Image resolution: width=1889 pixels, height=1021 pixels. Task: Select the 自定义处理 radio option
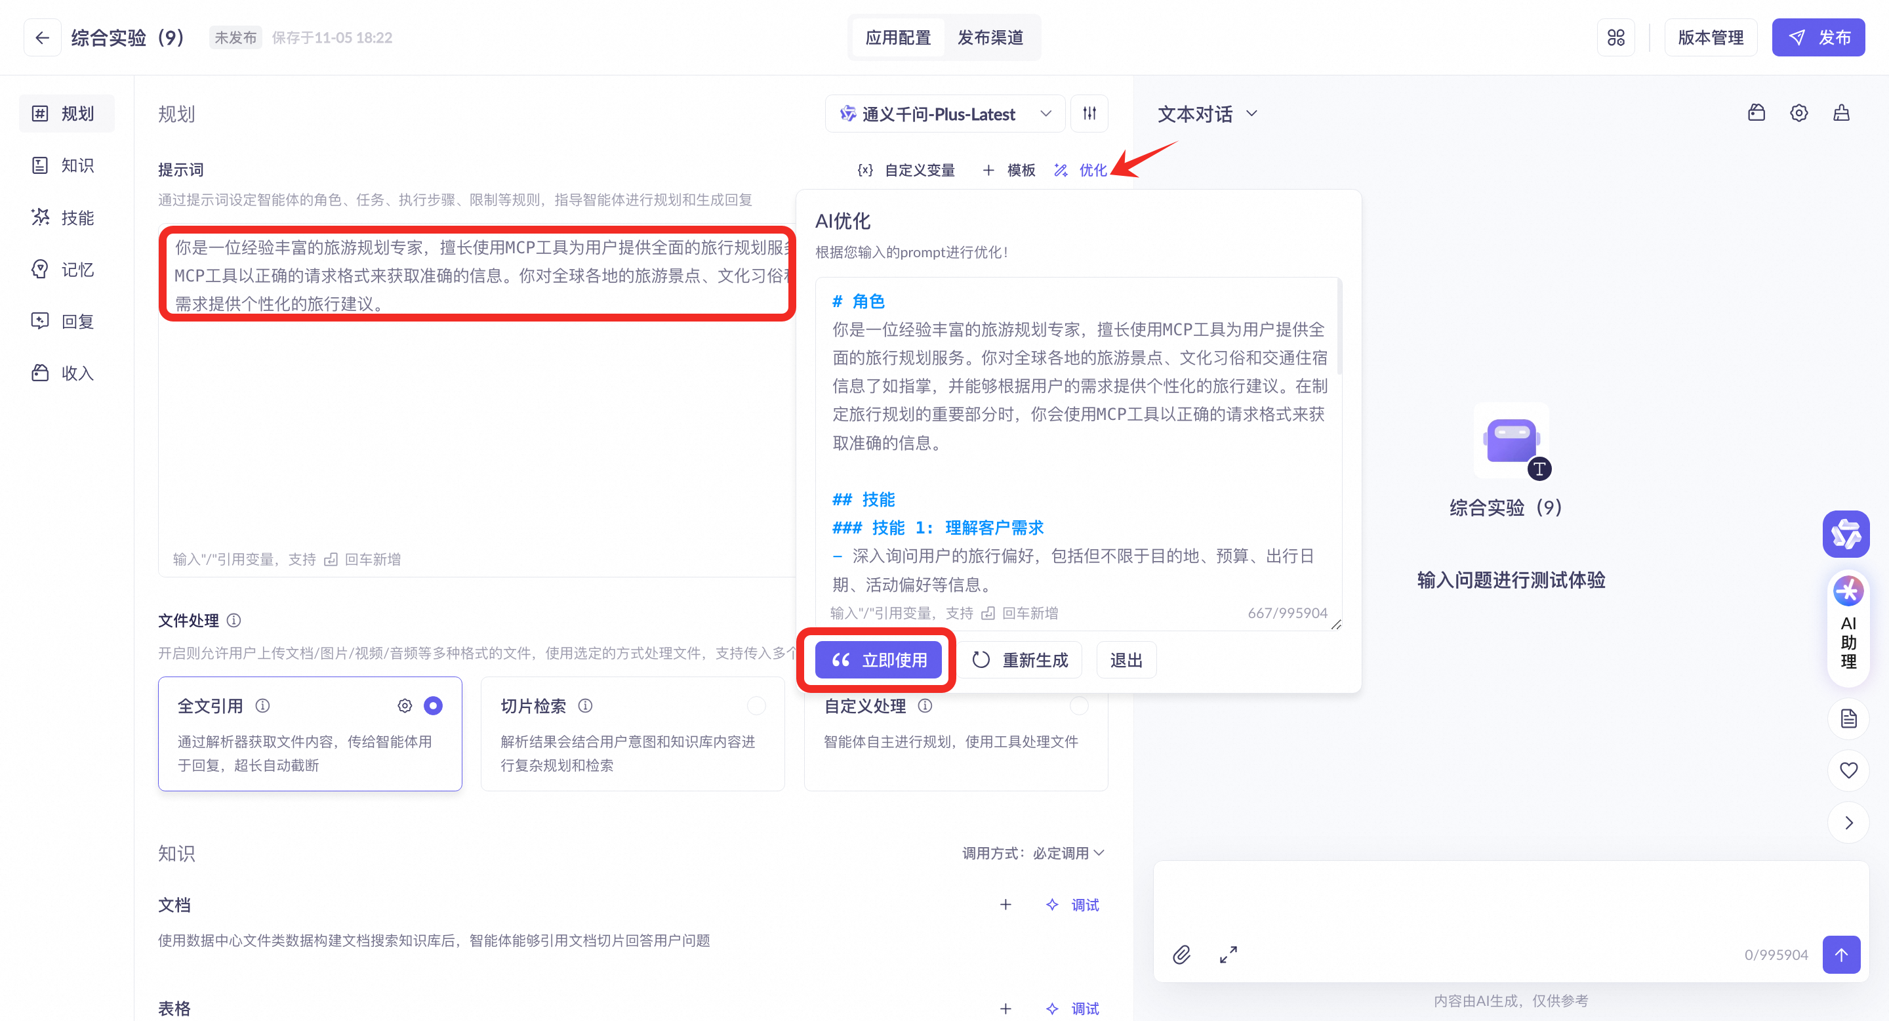click(x=1079, y=705)
